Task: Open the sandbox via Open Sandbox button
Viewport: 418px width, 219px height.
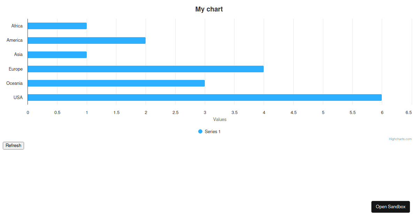Action: click(390, 206)
